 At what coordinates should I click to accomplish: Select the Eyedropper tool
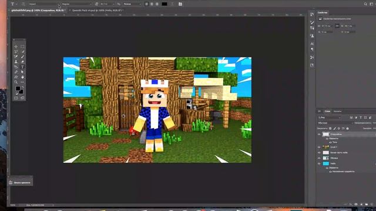23,52
